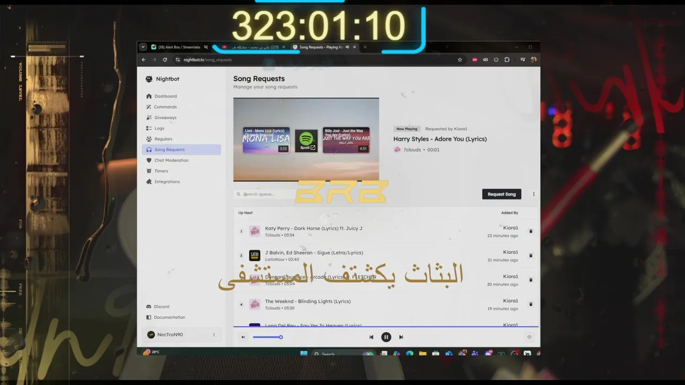Mute the song player volume icon
This screenshot has width=685, height=385.
[x=243, y=337]
